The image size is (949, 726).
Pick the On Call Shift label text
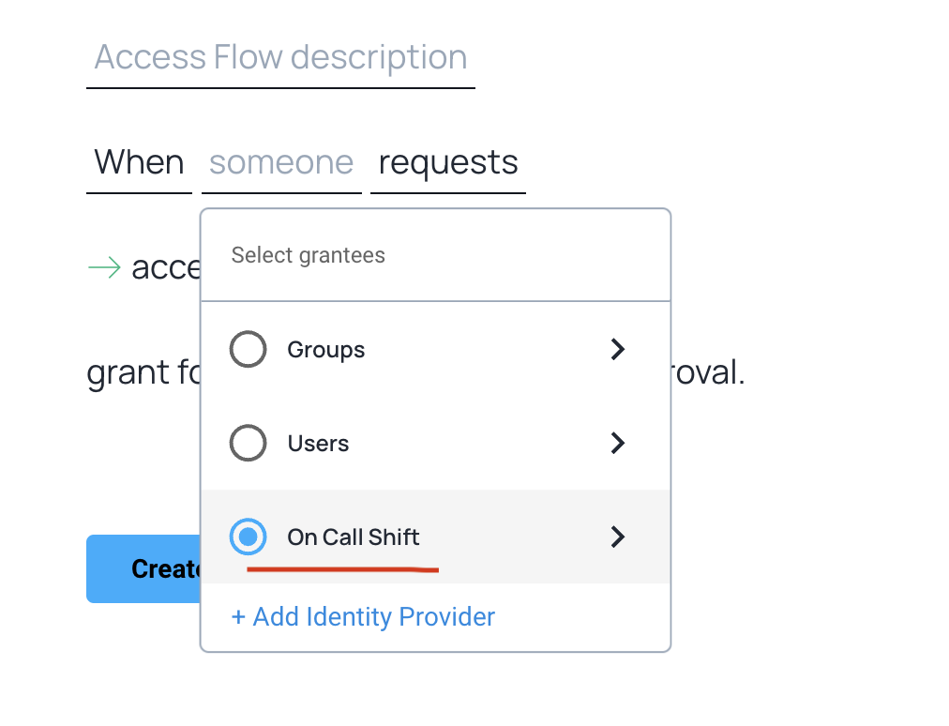point(353,537)
